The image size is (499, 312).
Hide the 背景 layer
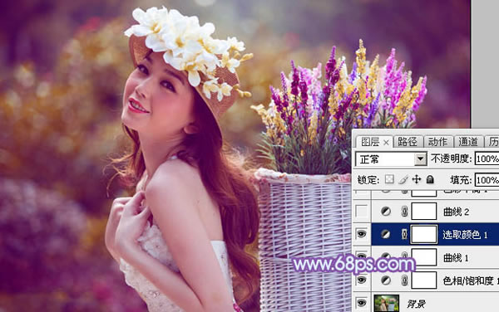point(362,303)
